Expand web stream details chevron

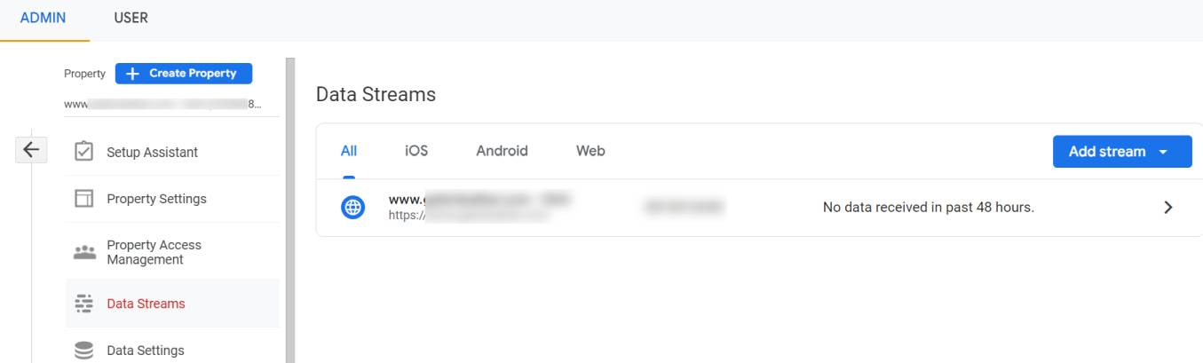tap(1167, 208)
